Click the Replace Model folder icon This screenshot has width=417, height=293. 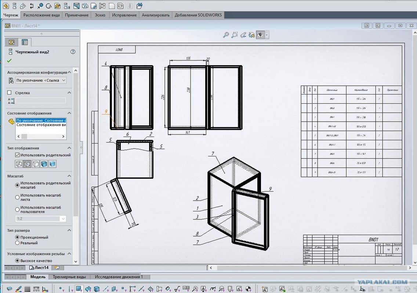[139, 5]
